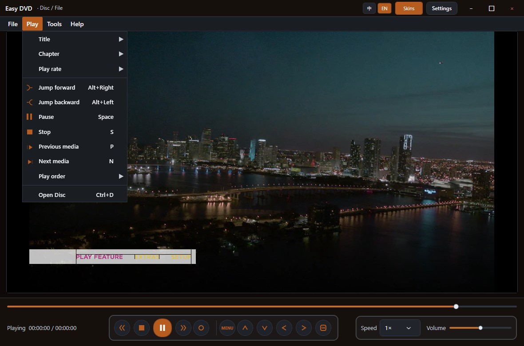Open the DVD MENU button
The image size is (524, 346).
227,328
